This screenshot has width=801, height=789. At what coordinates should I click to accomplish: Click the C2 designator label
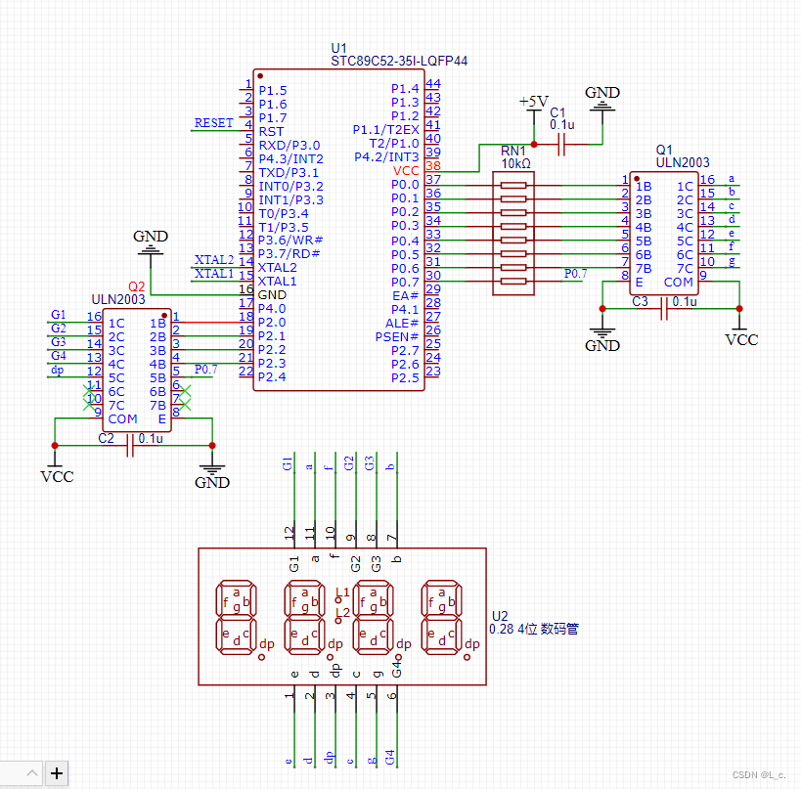[107, 438]
